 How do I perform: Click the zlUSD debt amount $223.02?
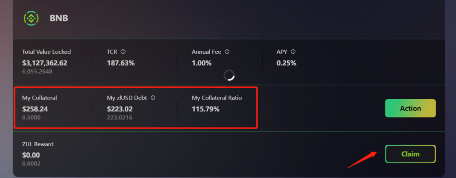(120, 109)
